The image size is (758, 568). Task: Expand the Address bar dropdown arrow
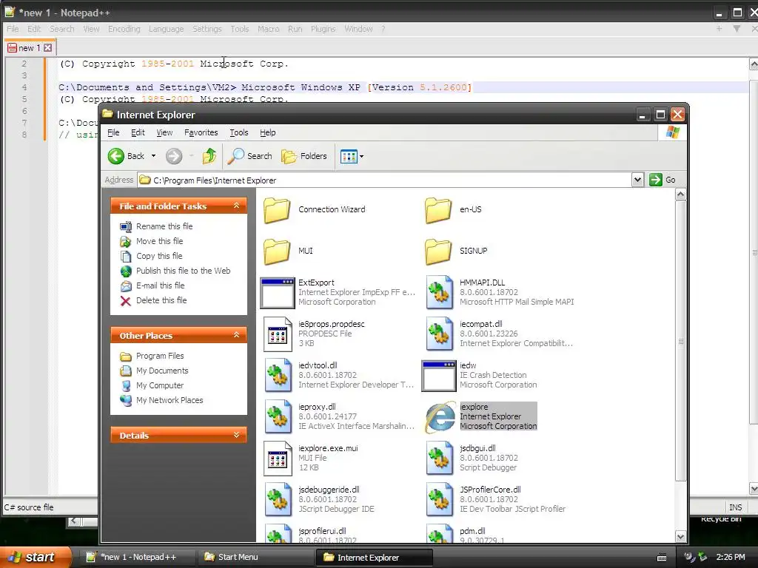(637, 180)
